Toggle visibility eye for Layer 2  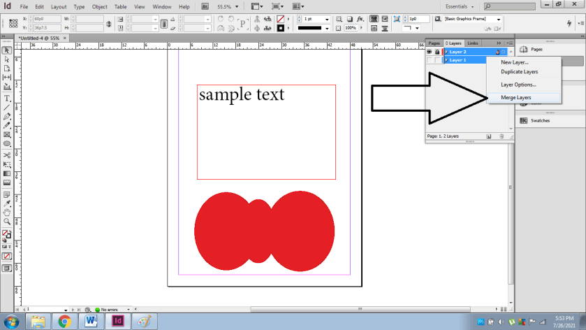[430, 52]
